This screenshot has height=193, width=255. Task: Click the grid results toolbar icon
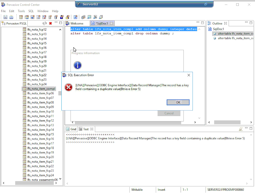click(x=89, y=17)
